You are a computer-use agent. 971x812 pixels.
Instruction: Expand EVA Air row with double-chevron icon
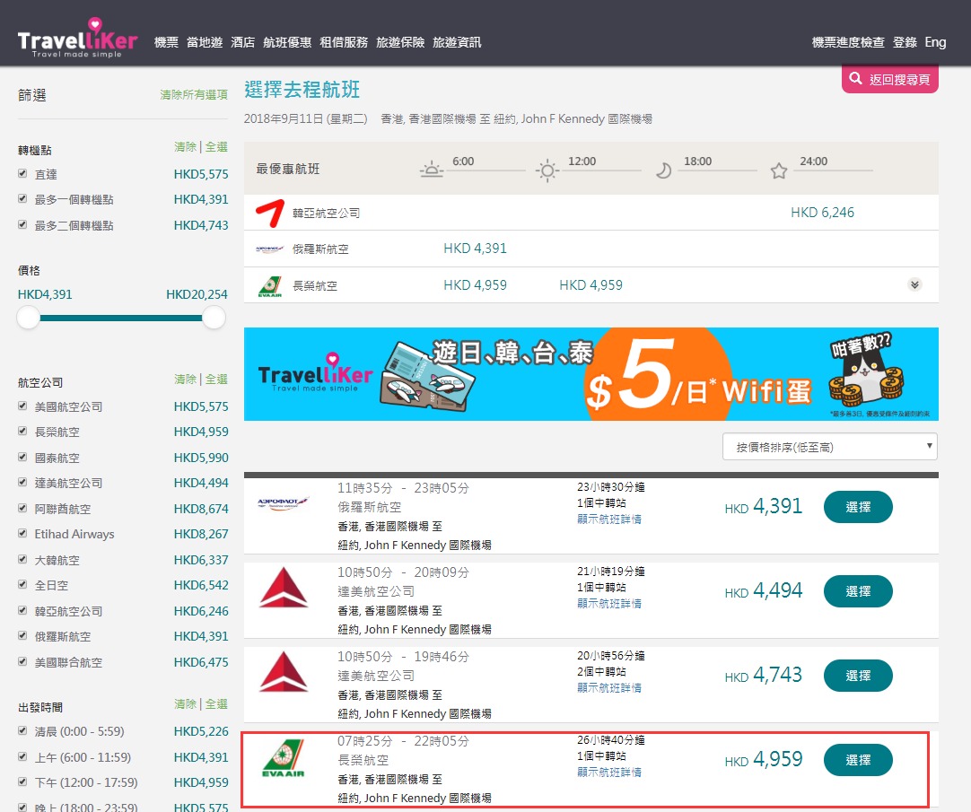point(914,285)
